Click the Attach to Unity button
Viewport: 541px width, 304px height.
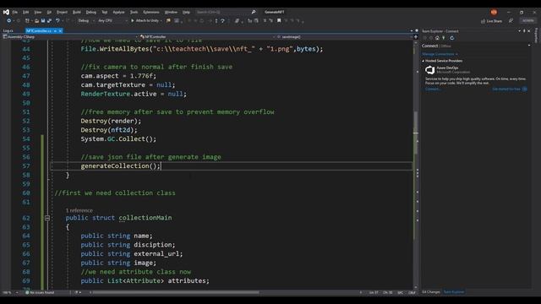[x=145, y=20]
